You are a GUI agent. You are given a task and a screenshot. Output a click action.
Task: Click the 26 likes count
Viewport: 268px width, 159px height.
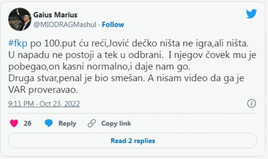[x=27, y=123]
